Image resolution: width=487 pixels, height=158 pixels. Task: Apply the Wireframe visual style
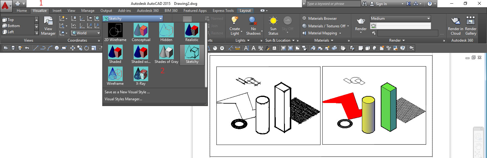115,76
